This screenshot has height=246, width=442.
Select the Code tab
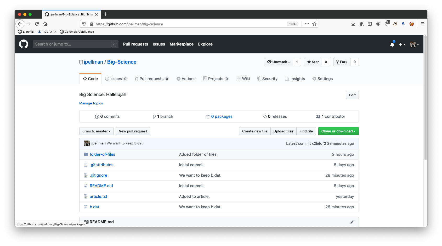90,79
